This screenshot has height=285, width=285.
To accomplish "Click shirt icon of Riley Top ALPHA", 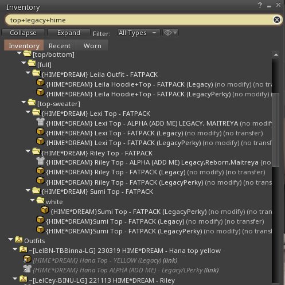I will coord(40,161).
